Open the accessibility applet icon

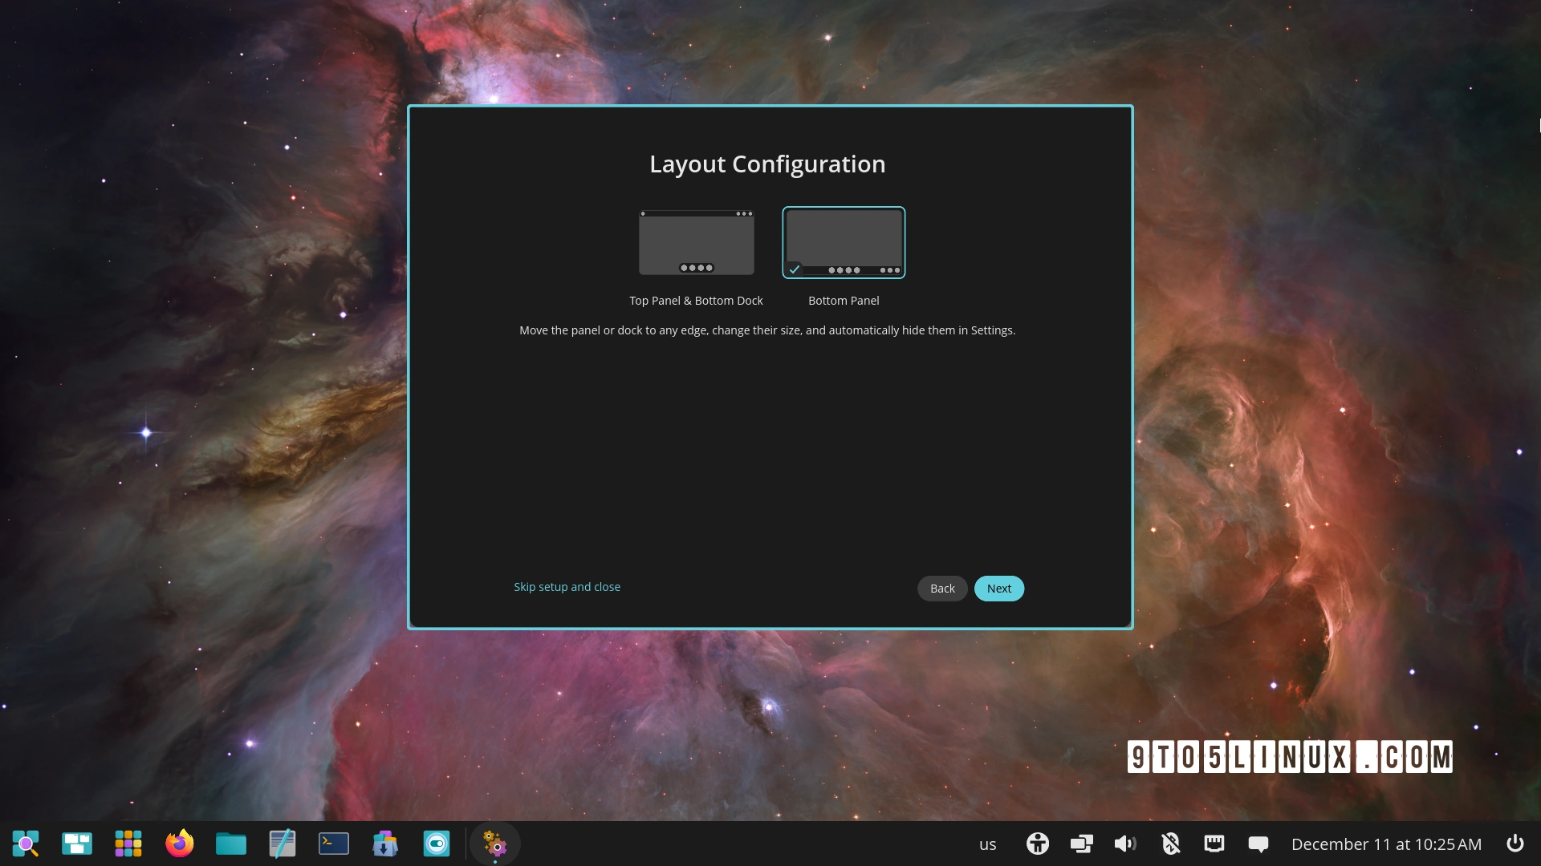tap(1038, 844)
